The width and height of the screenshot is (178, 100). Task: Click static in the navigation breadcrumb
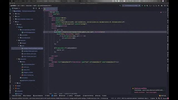[x=35, y=6]
